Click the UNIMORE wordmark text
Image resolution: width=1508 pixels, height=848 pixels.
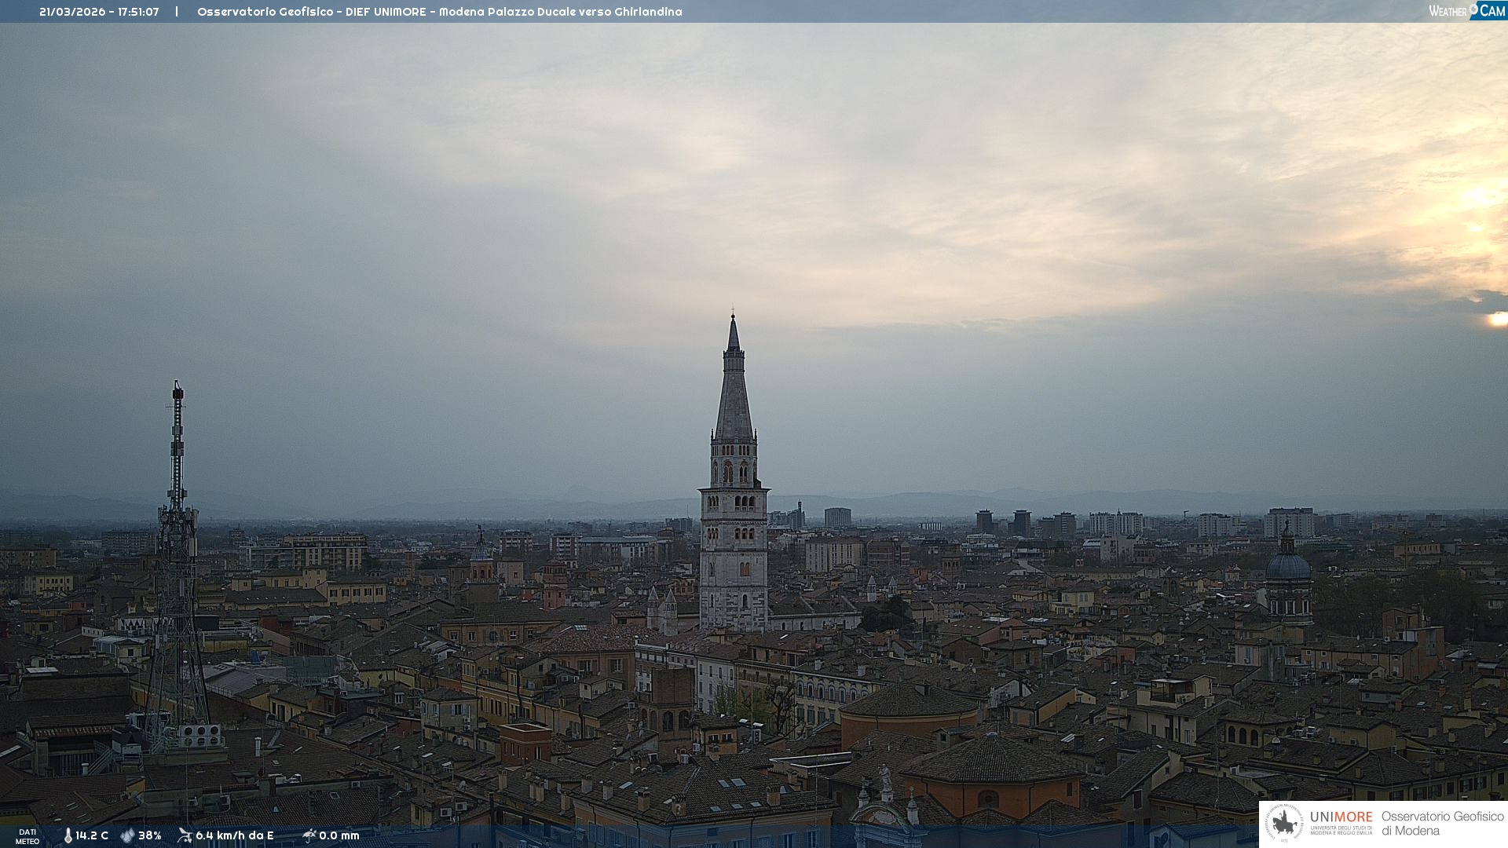(x=1341, y=817)
